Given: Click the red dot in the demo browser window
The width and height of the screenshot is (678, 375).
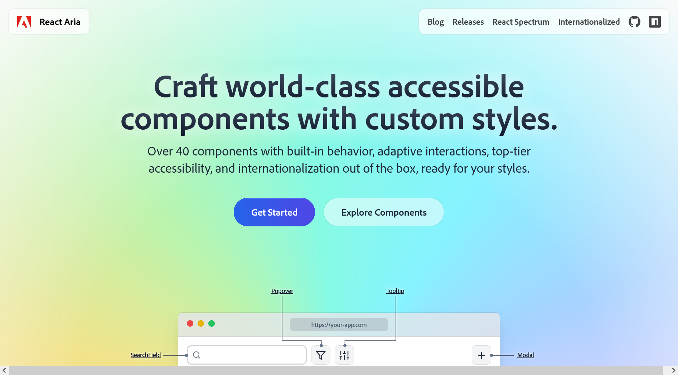Looking at the screenshot, I should tap(190, 323).
